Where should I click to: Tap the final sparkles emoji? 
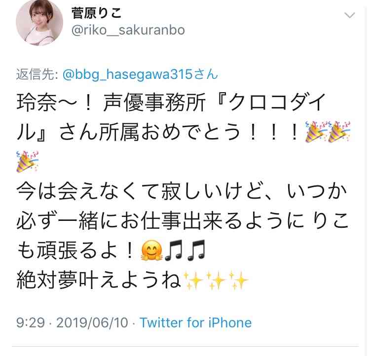coord(238,280)
